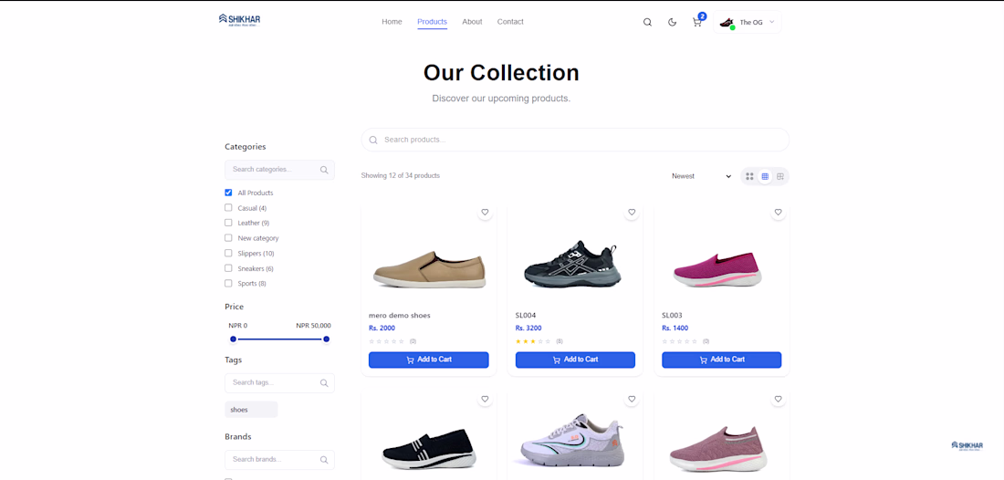Favorite the black striped slip-on heart
1004x480 pixels.
click(x=485, y=400)
